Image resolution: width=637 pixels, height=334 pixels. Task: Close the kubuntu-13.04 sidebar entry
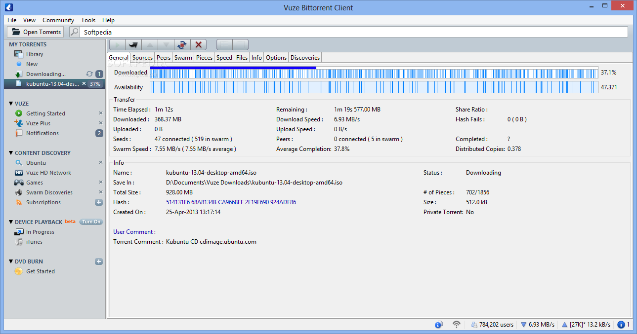click(84, 84)
